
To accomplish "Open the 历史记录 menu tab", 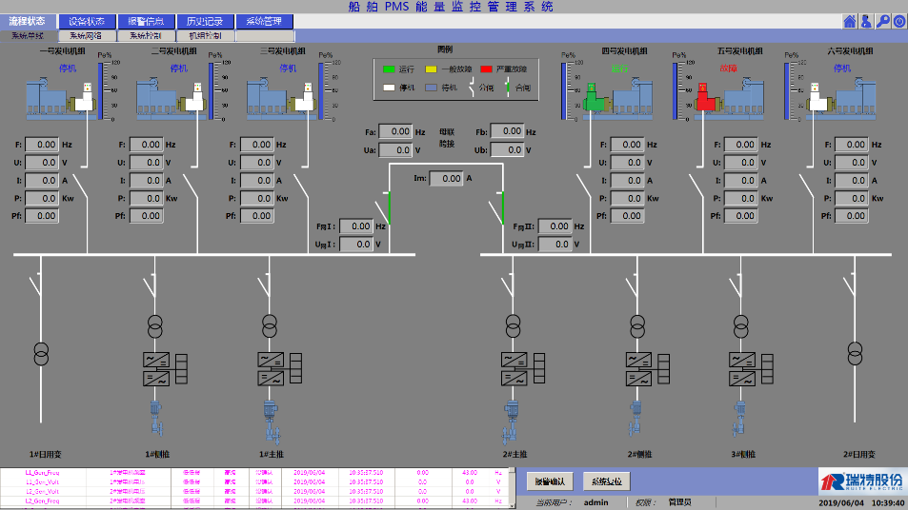I will (x=205, y=21).
